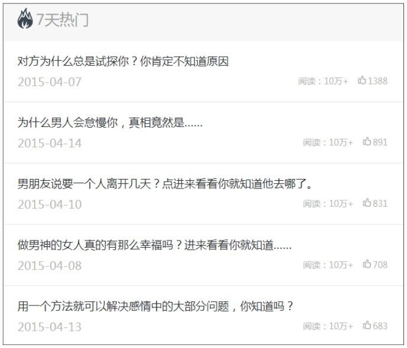Image resolution: width=407 pixels, height=348 pixels.
Task: Click 阅读：10万+ next to 683 likes
Action: tap(328, 326)
